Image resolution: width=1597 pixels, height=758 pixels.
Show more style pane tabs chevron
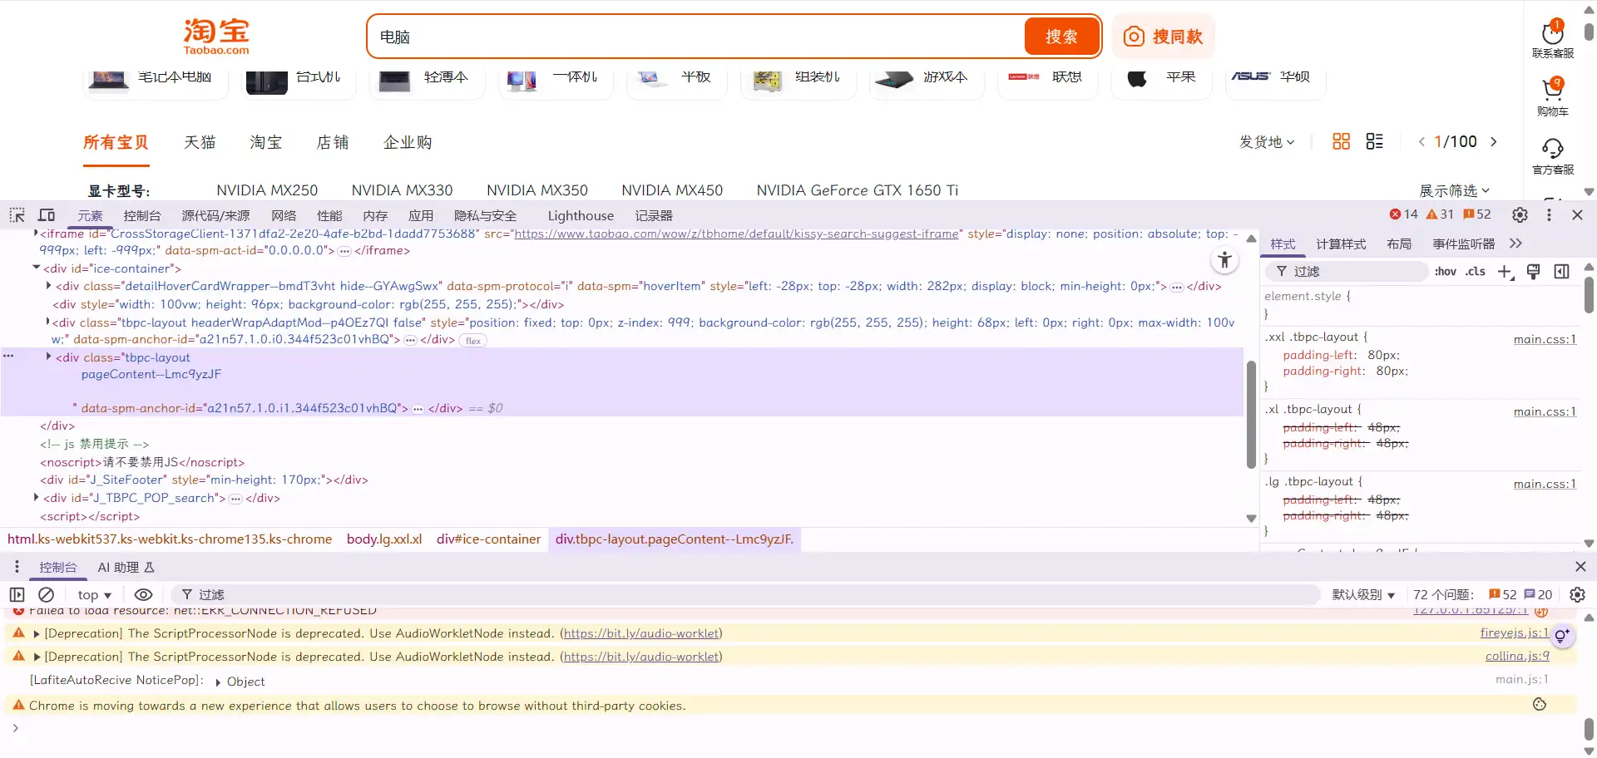click(1515, 244)
